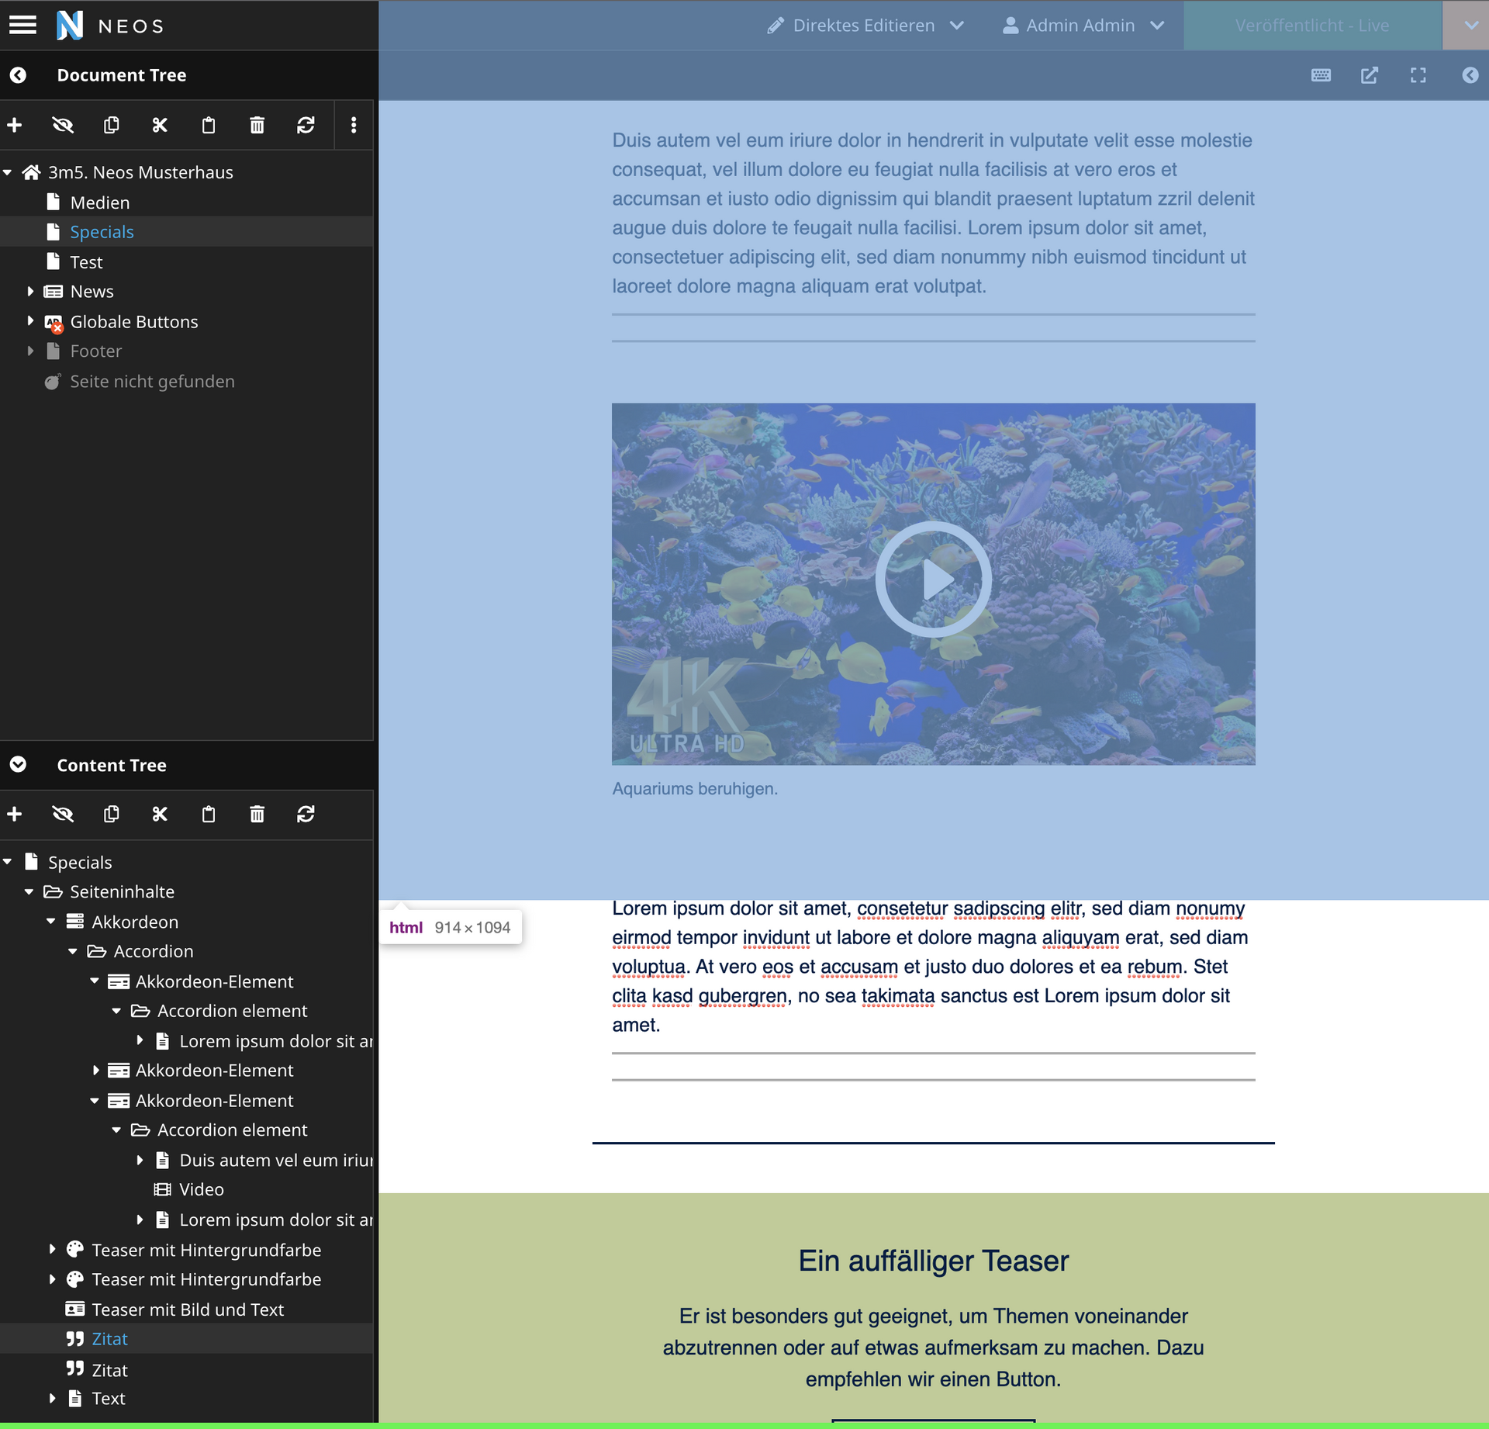Open preview in new window icon

point(1370,75)
